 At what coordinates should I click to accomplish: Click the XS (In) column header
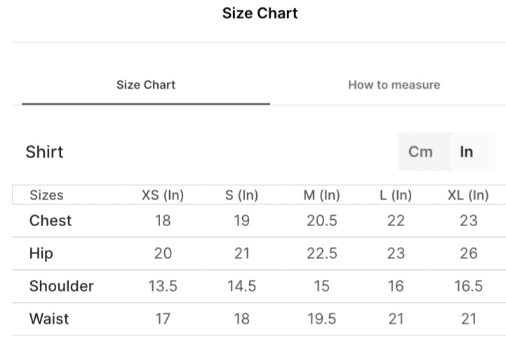point(162,195)
